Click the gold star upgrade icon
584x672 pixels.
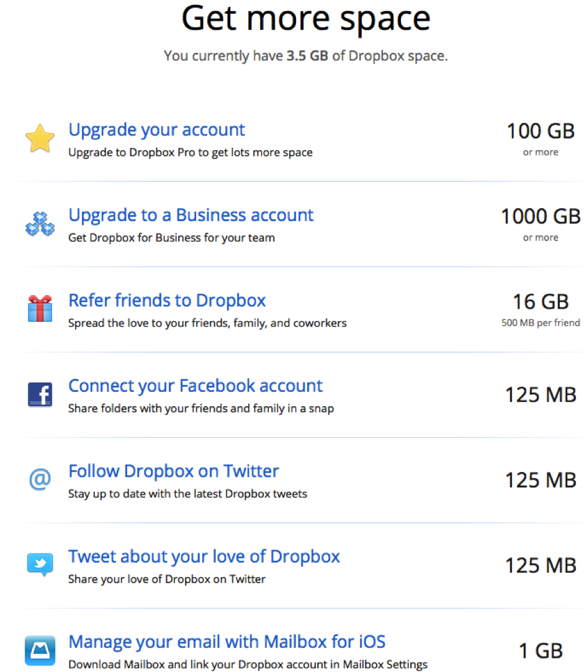point(40,138)
